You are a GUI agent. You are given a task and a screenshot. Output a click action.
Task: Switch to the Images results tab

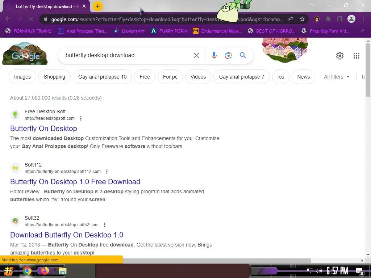pos(22,77)
